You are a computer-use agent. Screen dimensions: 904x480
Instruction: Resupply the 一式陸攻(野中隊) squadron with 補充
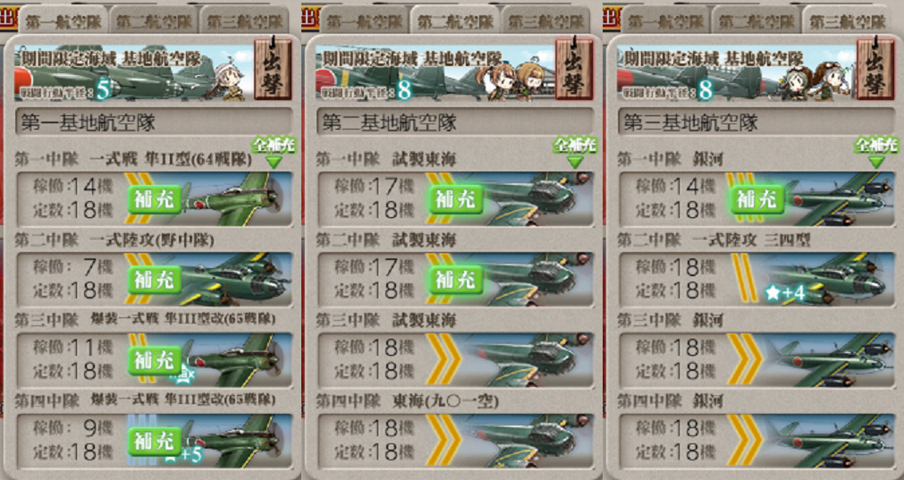point(155,280)
